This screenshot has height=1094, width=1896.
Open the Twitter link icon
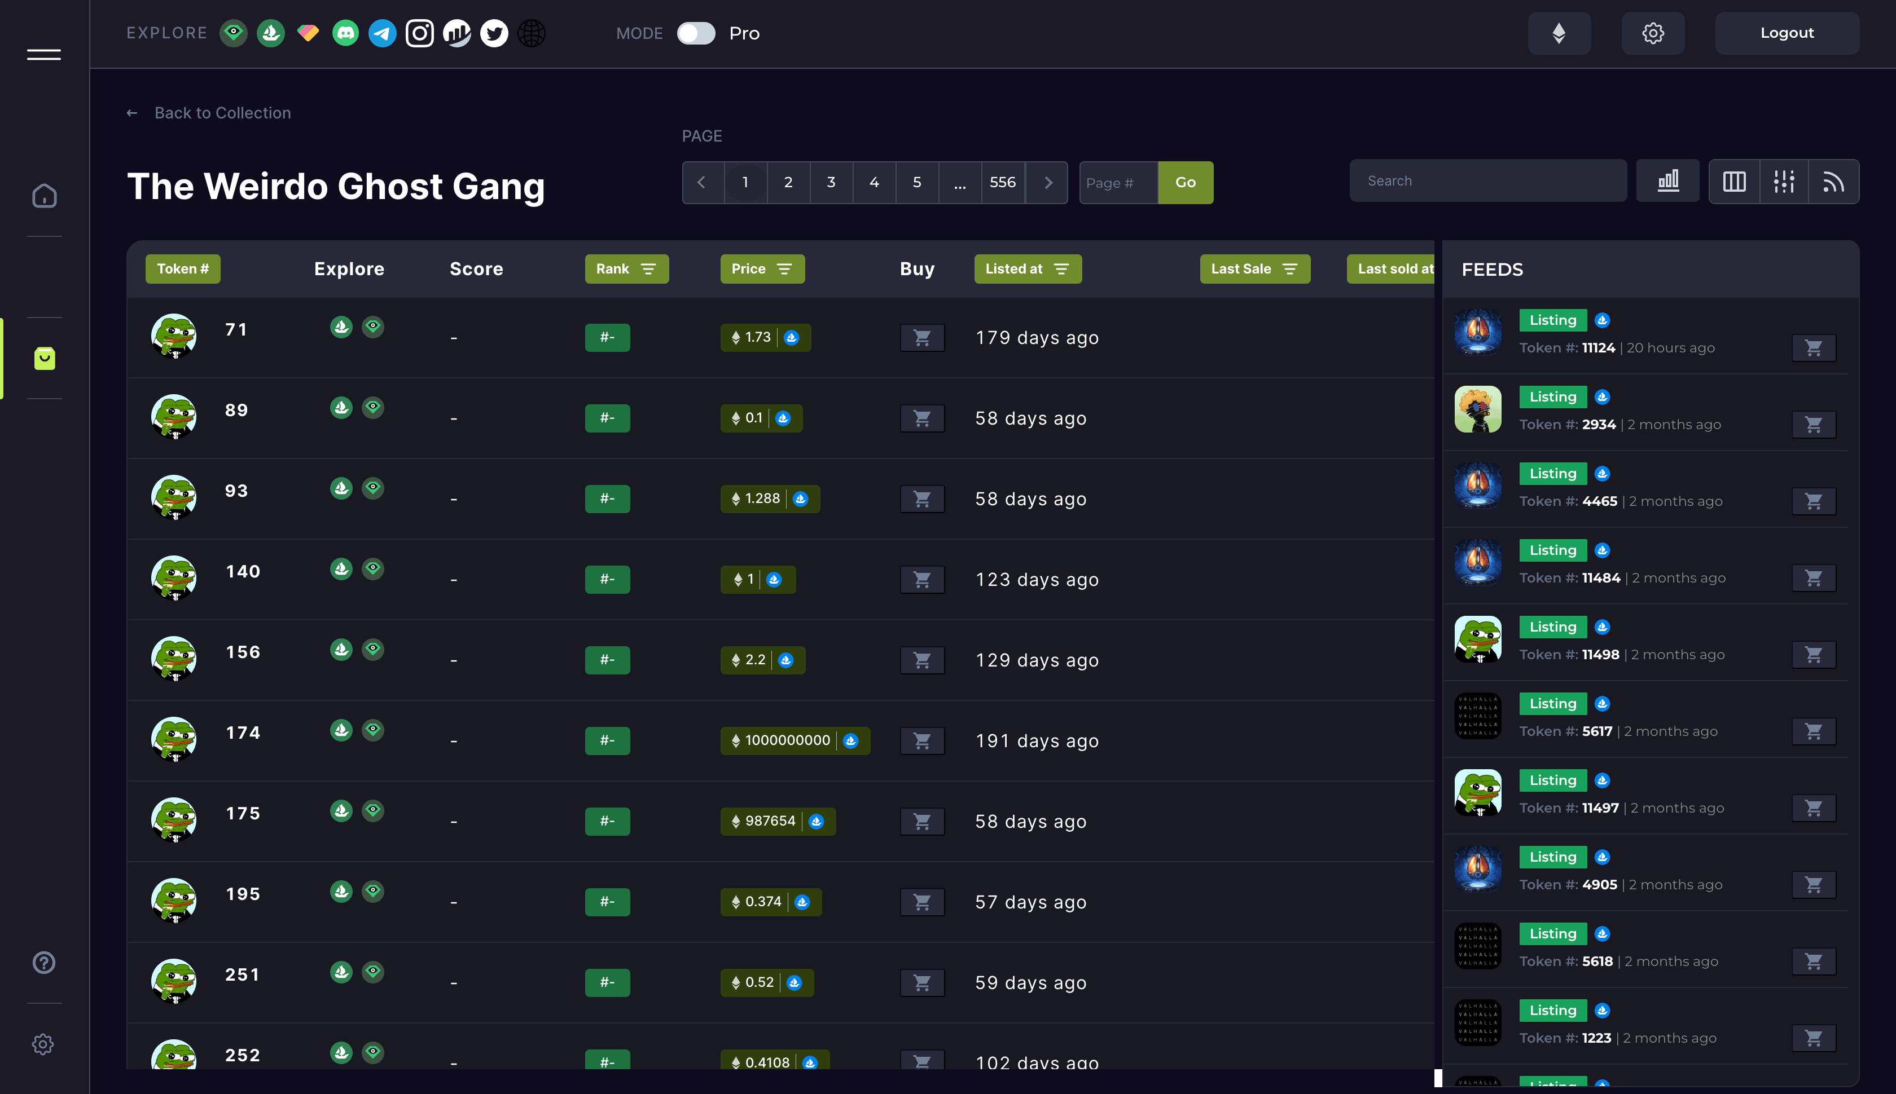coord(494,33)
